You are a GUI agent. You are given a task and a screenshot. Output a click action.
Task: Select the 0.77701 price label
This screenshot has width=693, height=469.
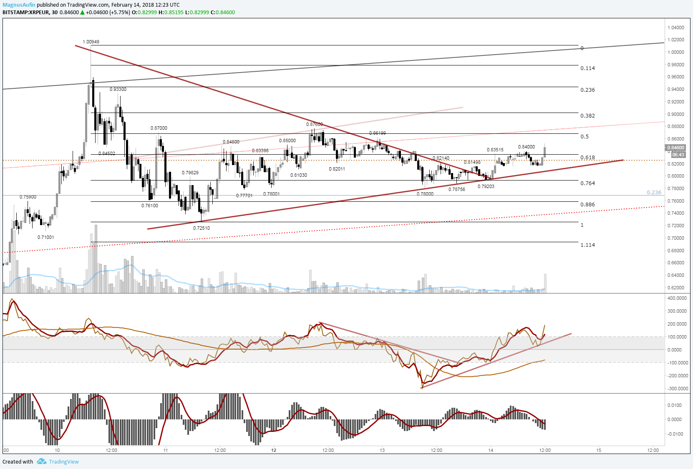(244, 196)
